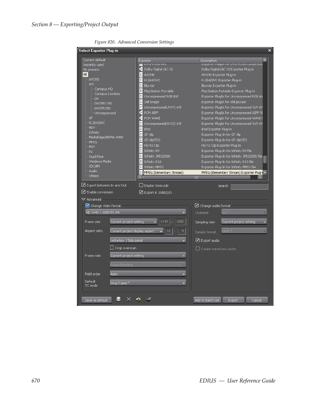Enable the Crop overscan checkbox
316x407 pixels.
tap(112, 248)
